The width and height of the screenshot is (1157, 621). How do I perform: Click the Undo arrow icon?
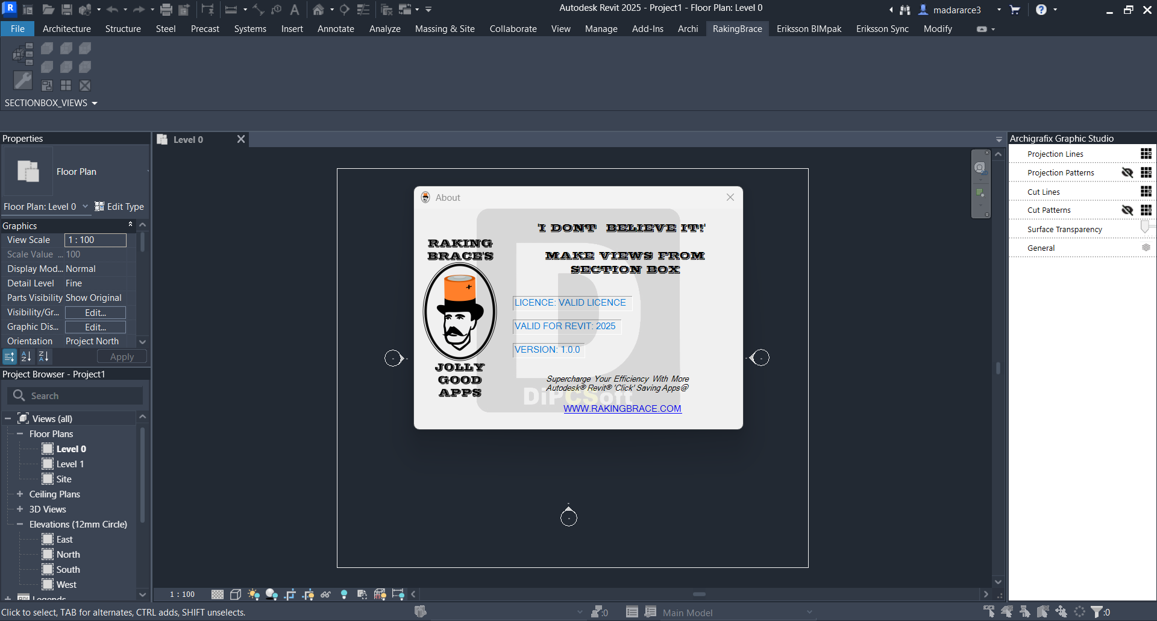click(112, 10)
